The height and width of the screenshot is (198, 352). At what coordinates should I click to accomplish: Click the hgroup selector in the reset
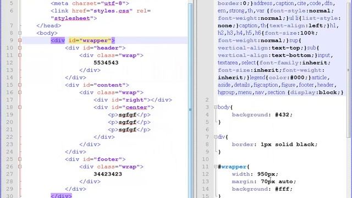226,92
